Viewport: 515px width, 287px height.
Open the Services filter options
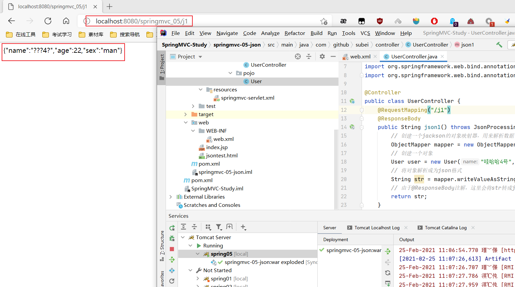[218, 227]
